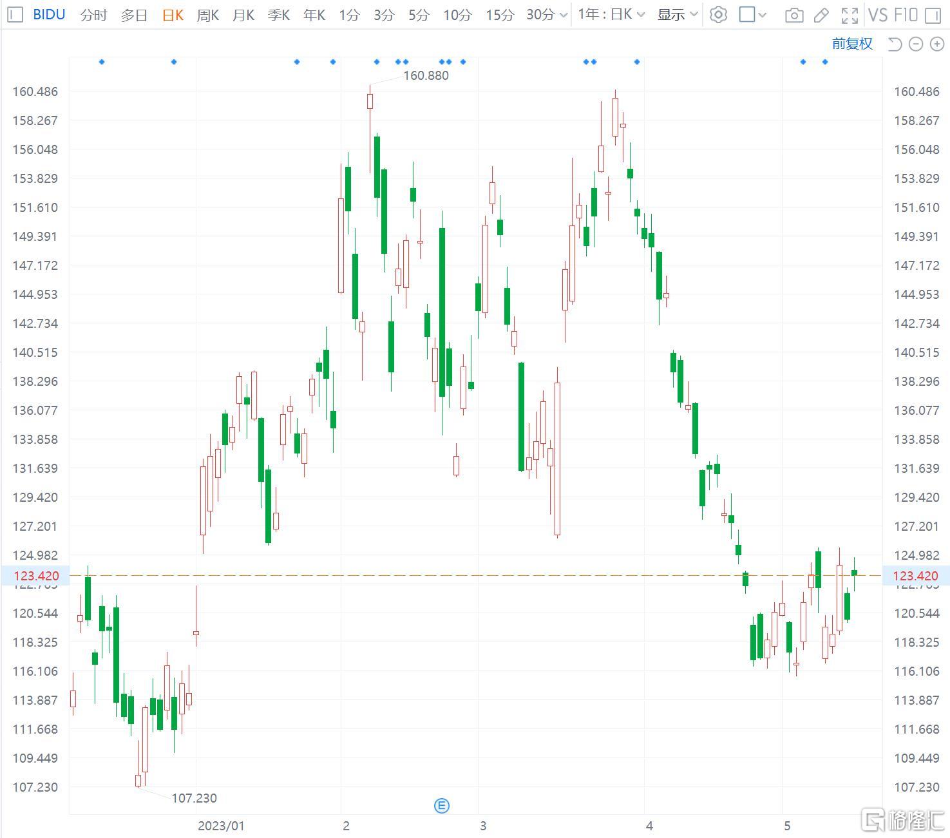This screenshot has height=838, width=950.
Task: Click the layout square icon
Action: pos(747,14)
